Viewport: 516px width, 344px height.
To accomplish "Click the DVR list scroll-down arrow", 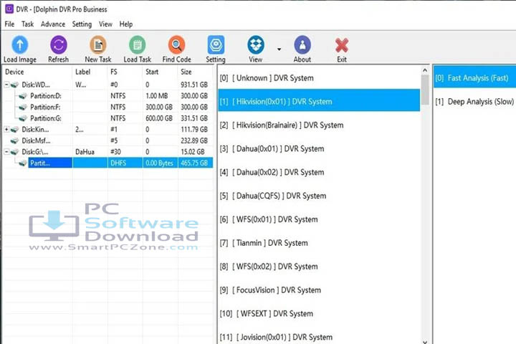I will [425, 342].
